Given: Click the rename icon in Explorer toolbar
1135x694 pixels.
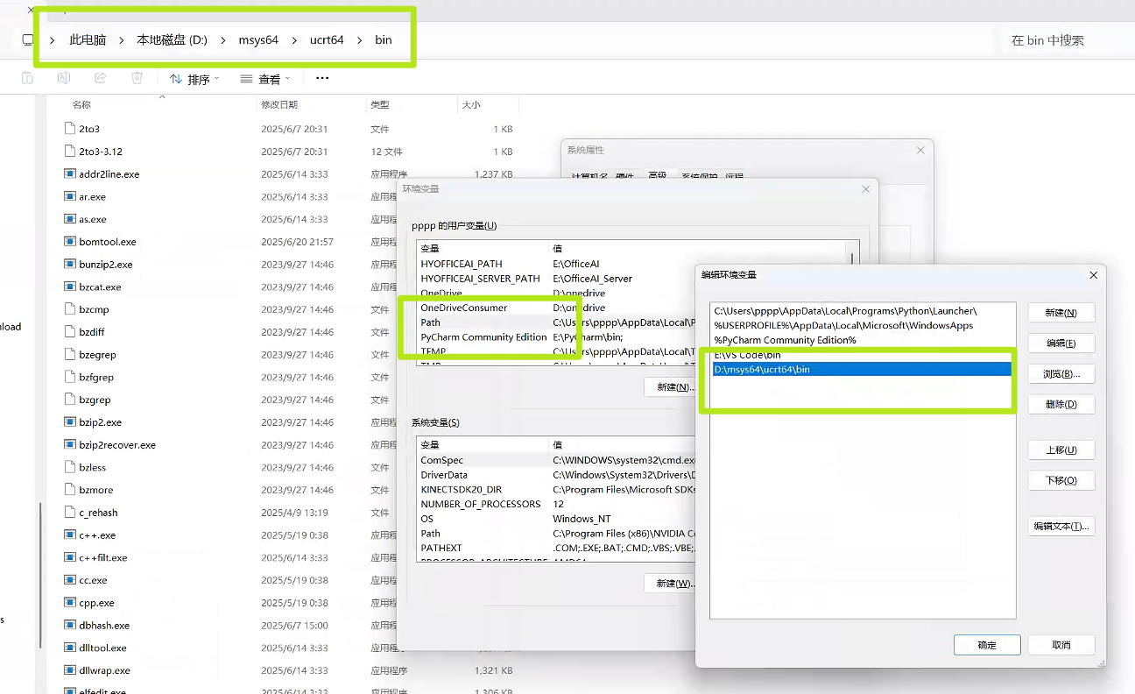Looking at the screenshot, I should pyautogui.click(x=64, y=78).
